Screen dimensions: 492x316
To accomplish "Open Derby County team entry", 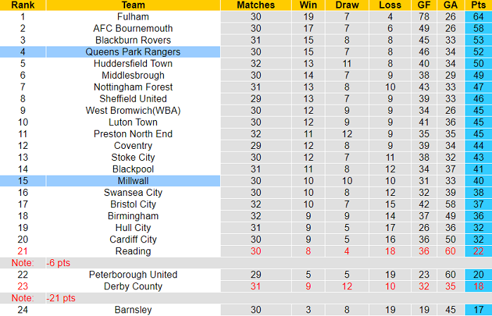I will 133,287.
